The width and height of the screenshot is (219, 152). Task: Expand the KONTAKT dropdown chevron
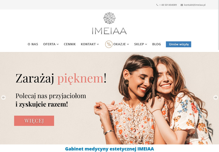click(98, 44)
